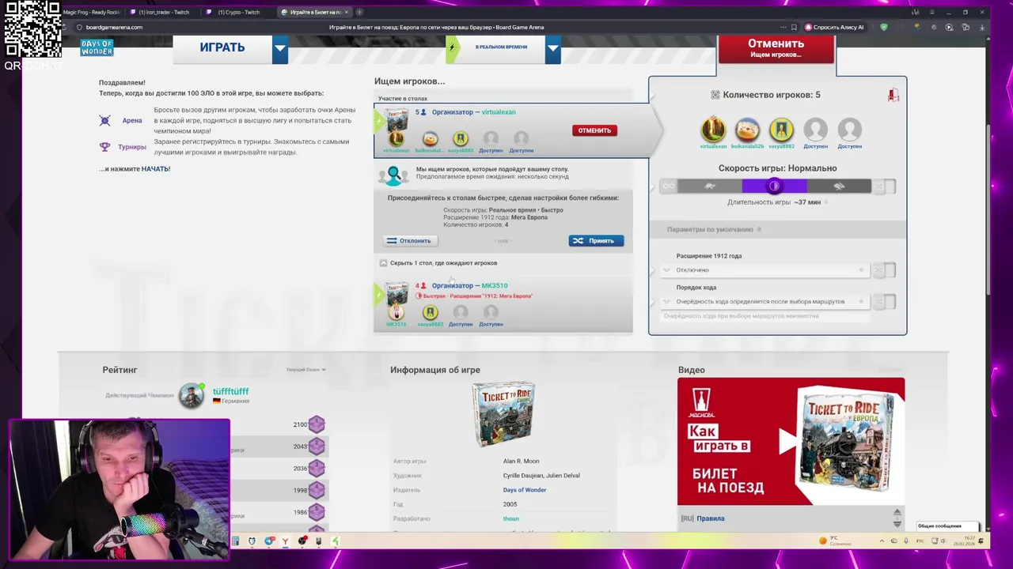Open the Days of Wonder publisher link
This screenshot has height=569, width=1013.
click(525, 490)
